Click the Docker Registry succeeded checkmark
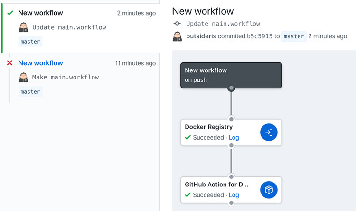The image size is (356, 211). coord(188,137)
